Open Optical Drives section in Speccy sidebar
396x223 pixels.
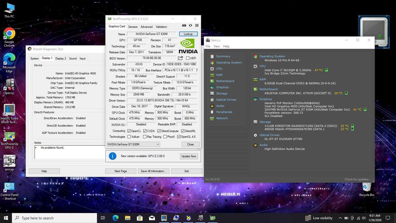(x=226, y=99)
